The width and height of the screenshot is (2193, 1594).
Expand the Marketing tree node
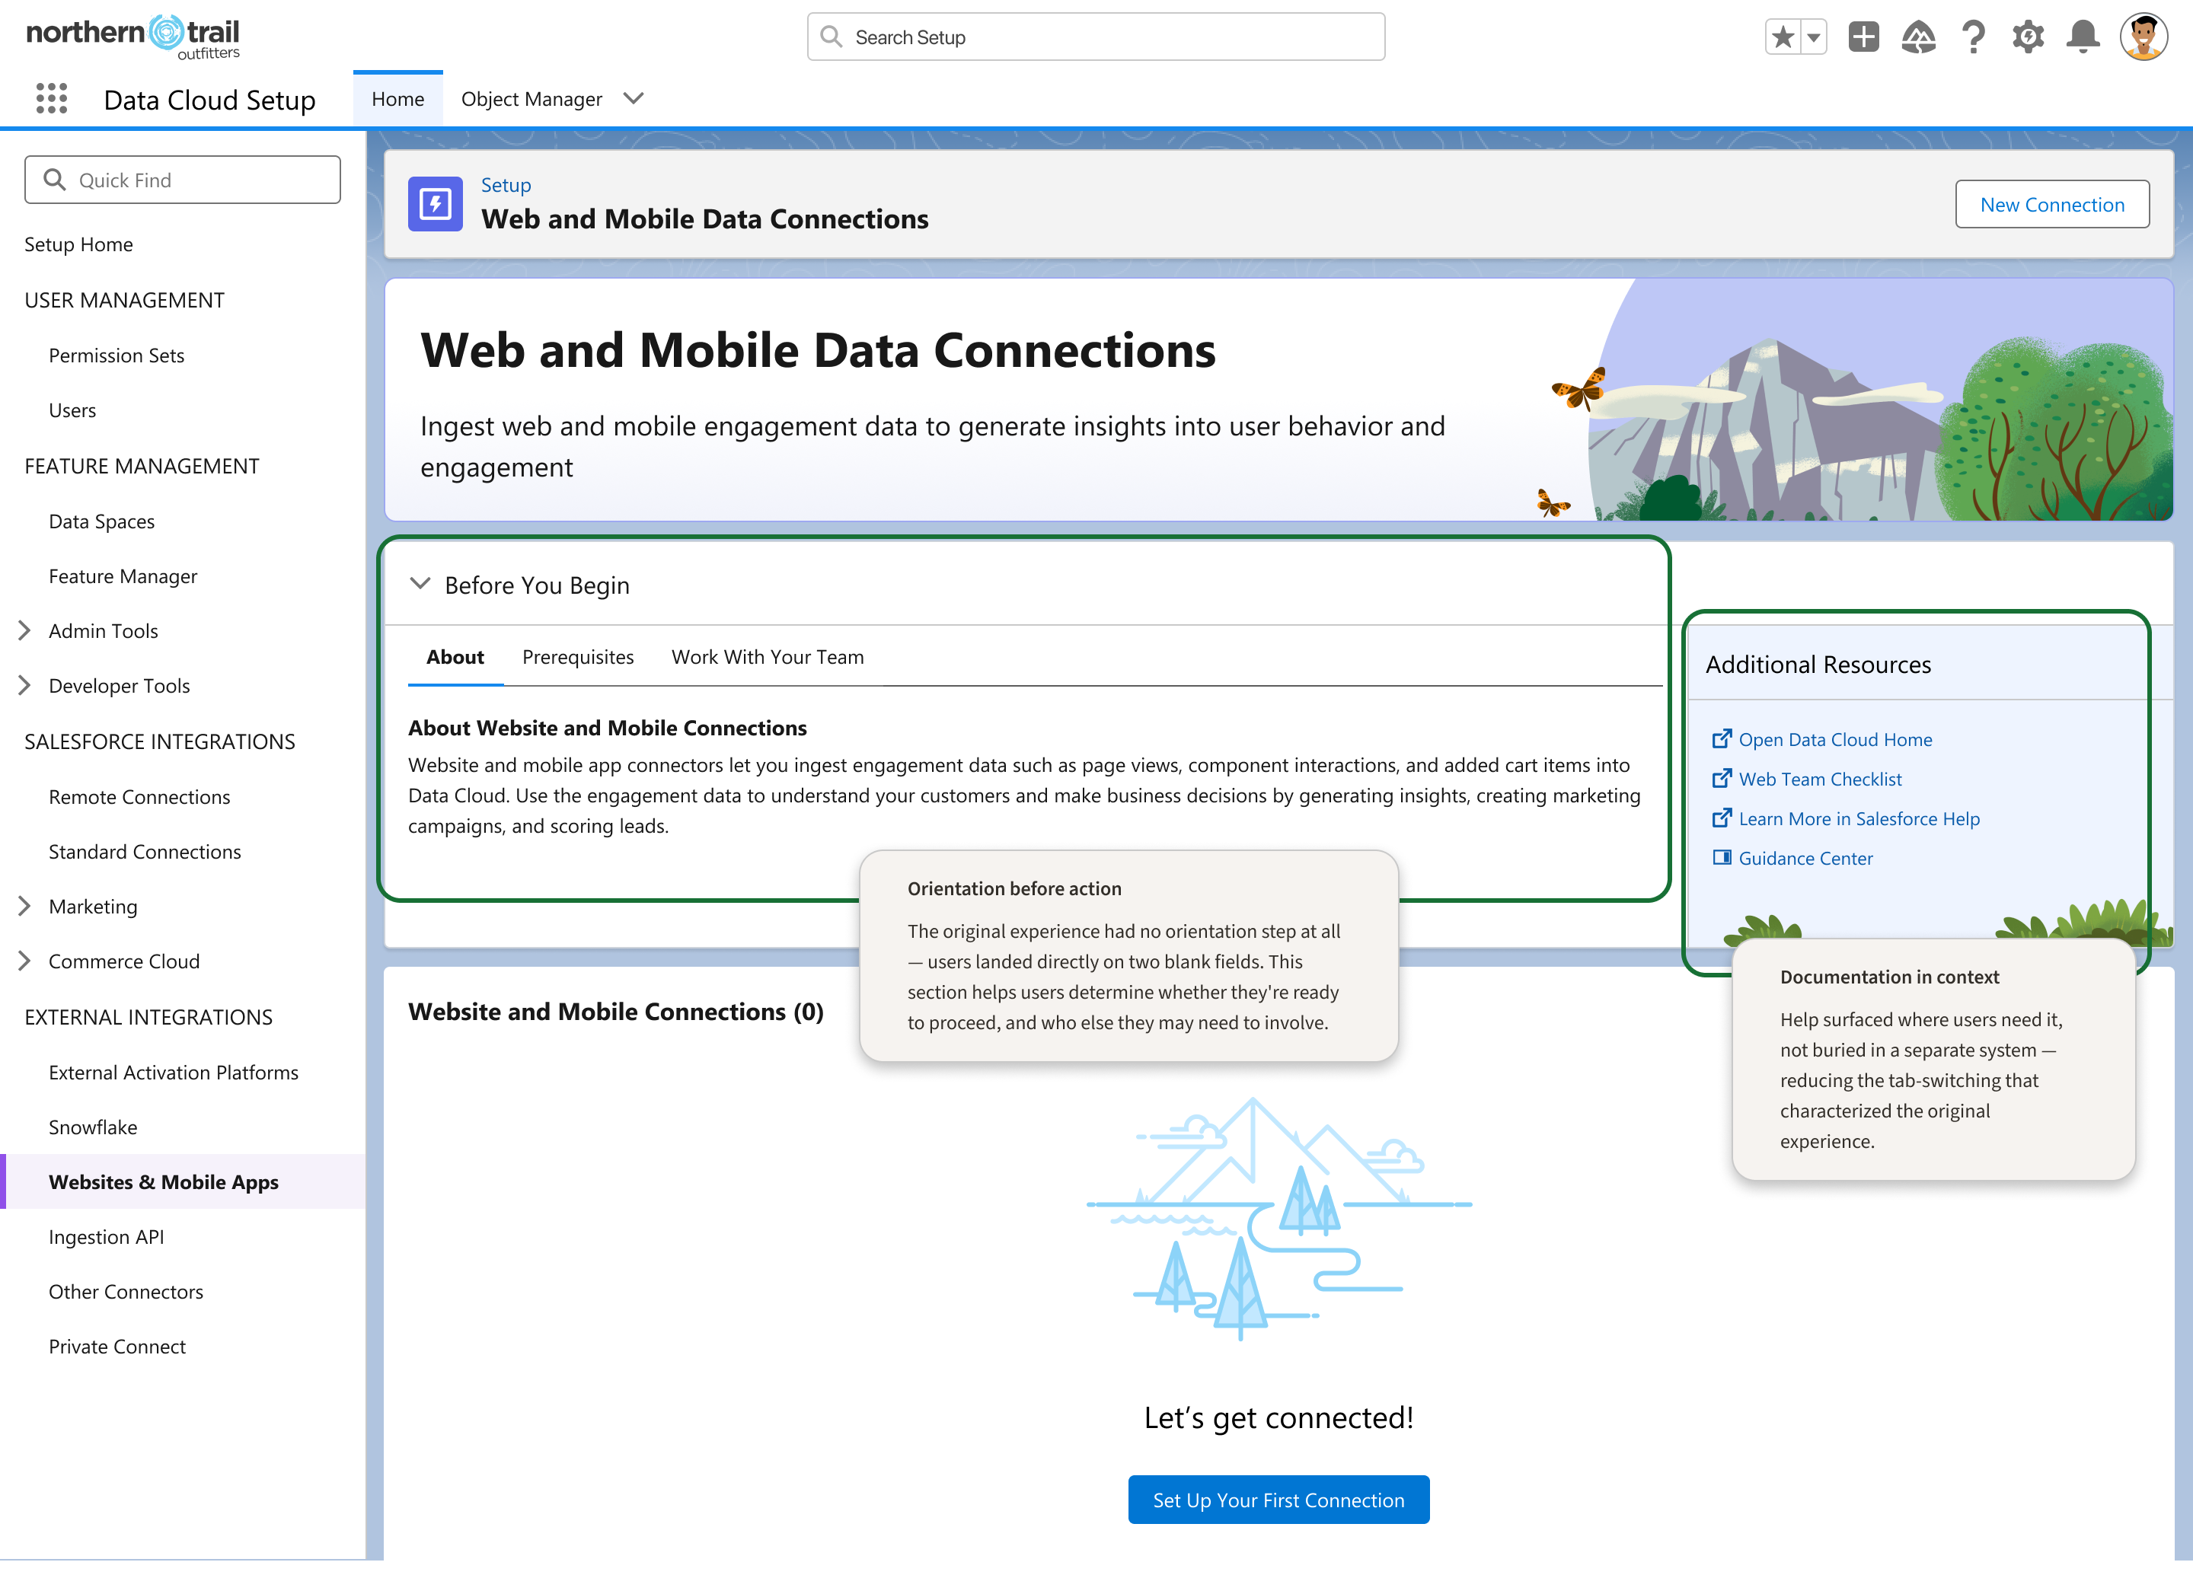pyautogui.click(x=25, y=907)
